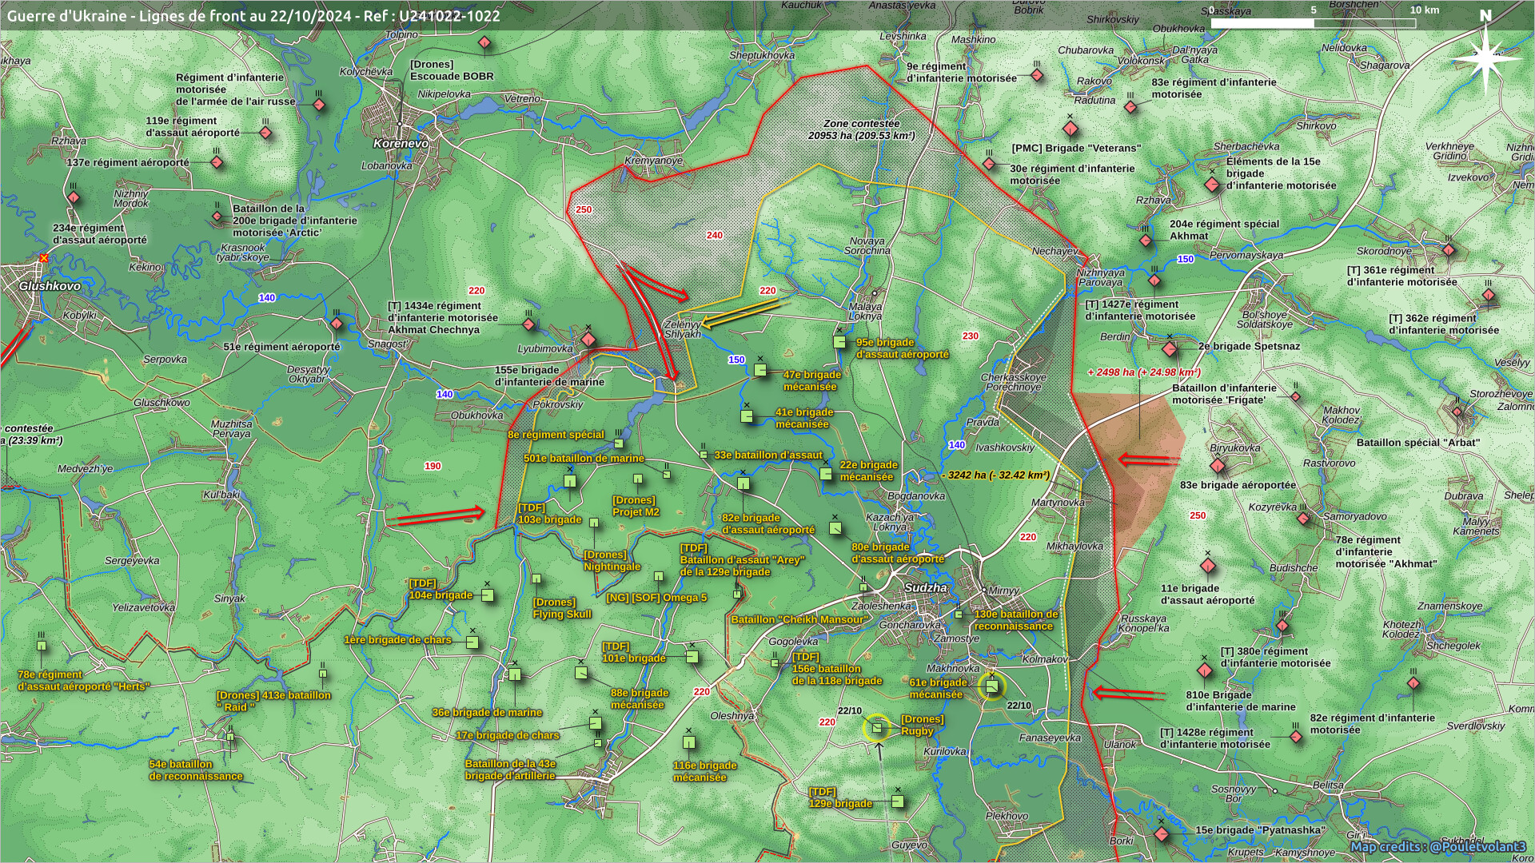Image resolution: width=1535 pixels, height=863 pixels.
Task: Click the yellow-circled Drones Rugby unit marker
Action: pos(877,727)
